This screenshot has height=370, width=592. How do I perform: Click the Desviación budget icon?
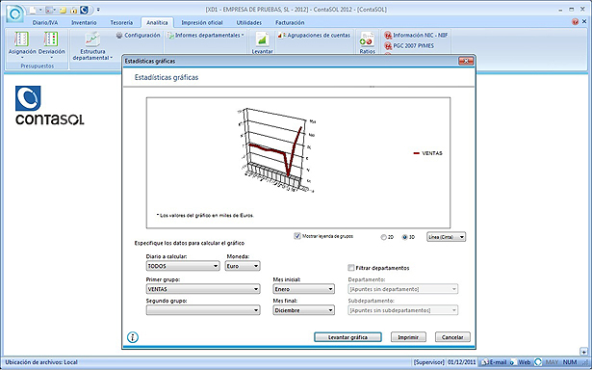tap(51, 40)
